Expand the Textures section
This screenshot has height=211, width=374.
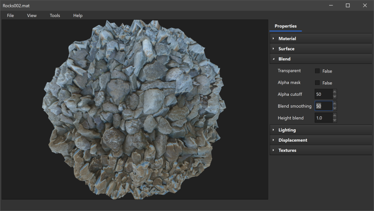point(287,150)
